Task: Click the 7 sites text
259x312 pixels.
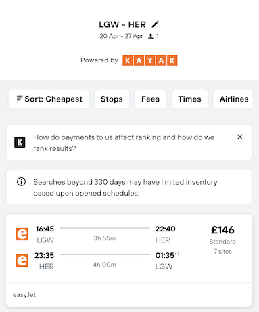Action: (x=222, y=252)
